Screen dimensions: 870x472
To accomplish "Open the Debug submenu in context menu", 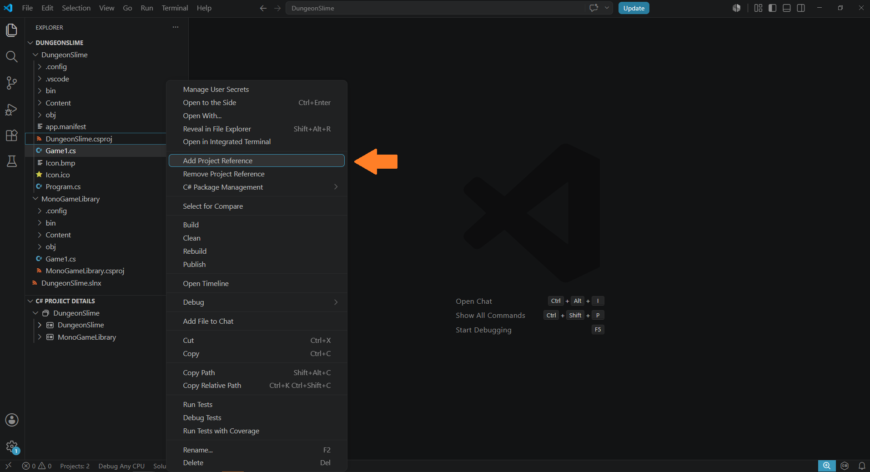I will click(256, 302).
